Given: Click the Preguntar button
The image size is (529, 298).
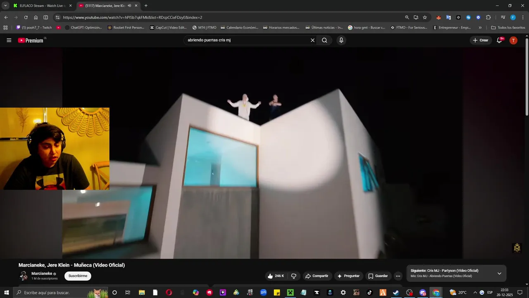Looking at the screenshot, I should (x=348, y=276).
